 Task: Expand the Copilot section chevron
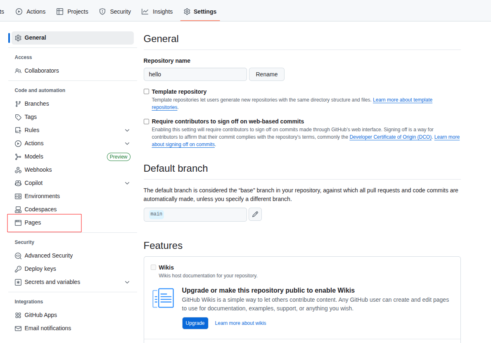click(x=127, y=183)
